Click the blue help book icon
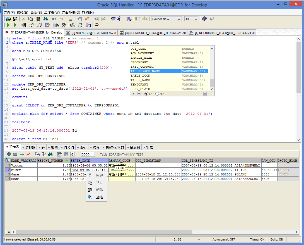 pyautogui.click(x=204, y=19)
